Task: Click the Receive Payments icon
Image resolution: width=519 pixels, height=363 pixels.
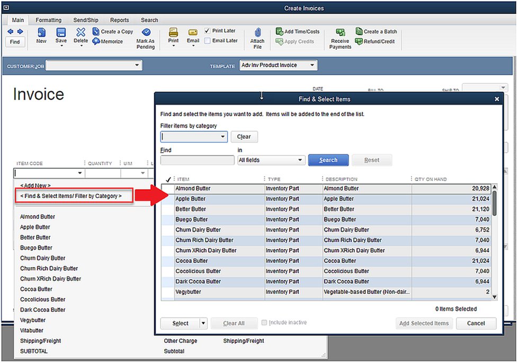Action: pyautogui.click(x=340, y=33)
